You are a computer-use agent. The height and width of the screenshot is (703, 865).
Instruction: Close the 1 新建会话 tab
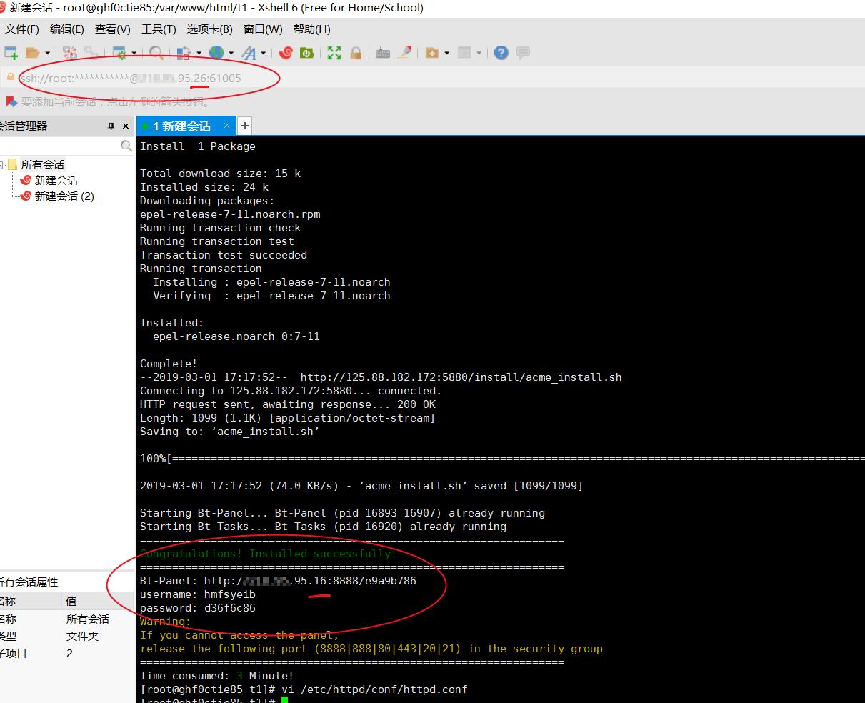coord(226,125)
